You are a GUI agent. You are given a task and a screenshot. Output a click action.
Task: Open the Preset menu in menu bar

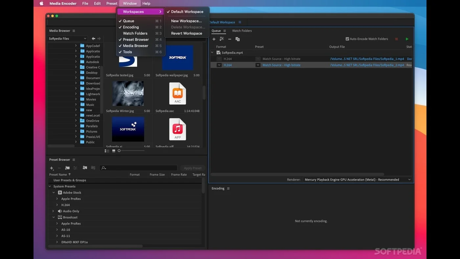point(112,3)
